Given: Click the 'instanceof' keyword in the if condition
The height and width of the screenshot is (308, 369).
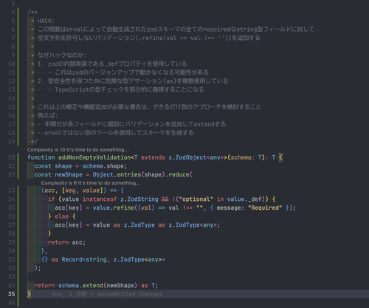Looking at the screenshot, I should 100,199.
